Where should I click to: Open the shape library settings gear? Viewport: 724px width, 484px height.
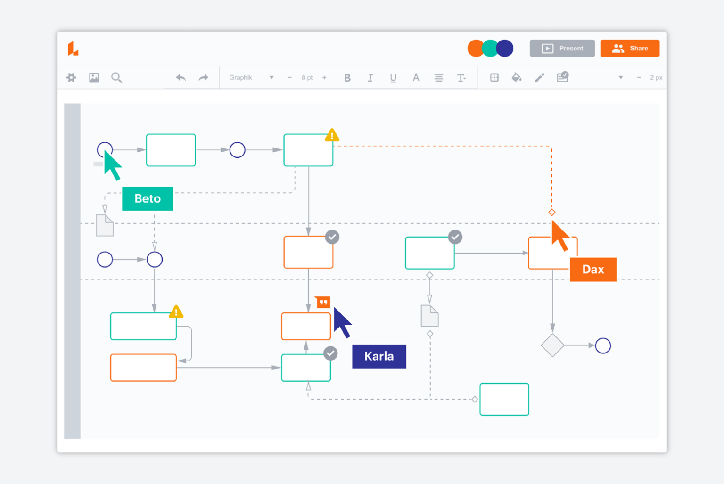71,77
